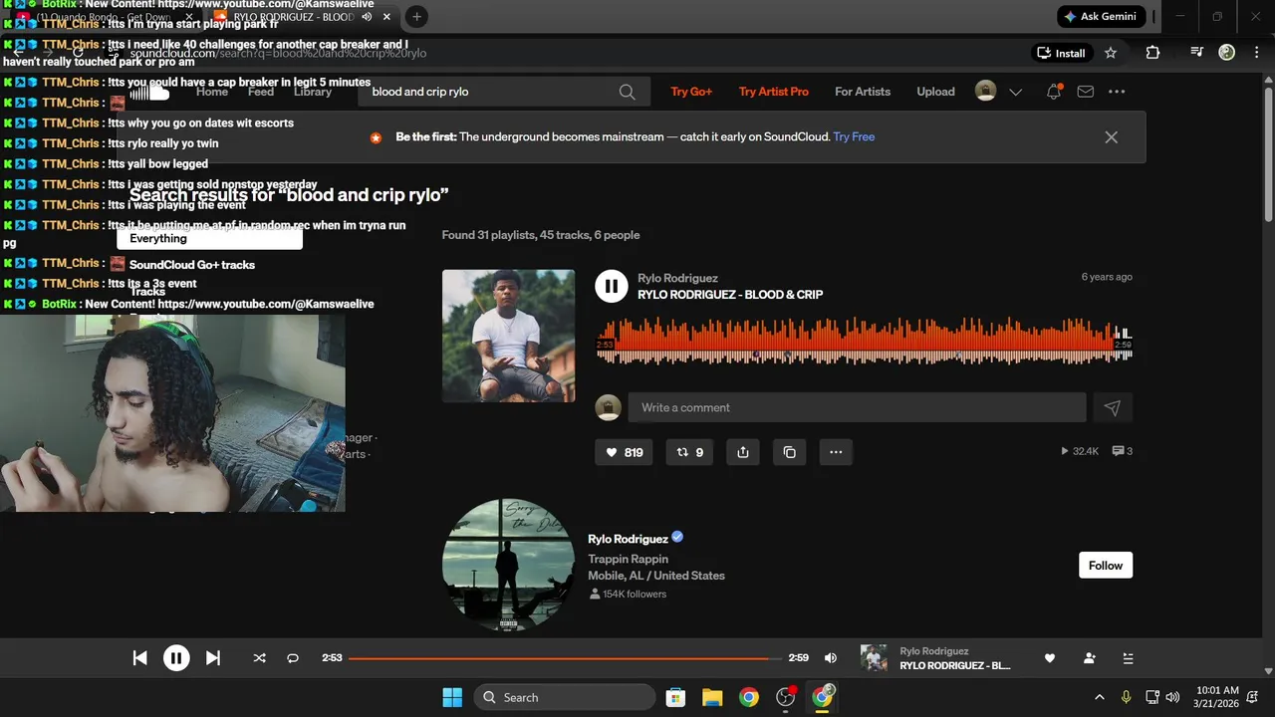The width and height of the screenshot is (1275, 717).
Task: Go to the Feed tab
Action: (261, 92)
